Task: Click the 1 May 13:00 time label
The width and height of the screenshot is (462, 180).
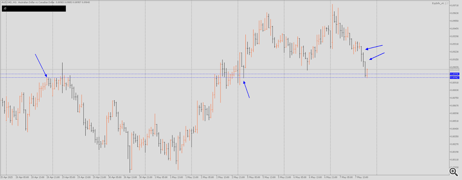Action: (x=176, y=178)
